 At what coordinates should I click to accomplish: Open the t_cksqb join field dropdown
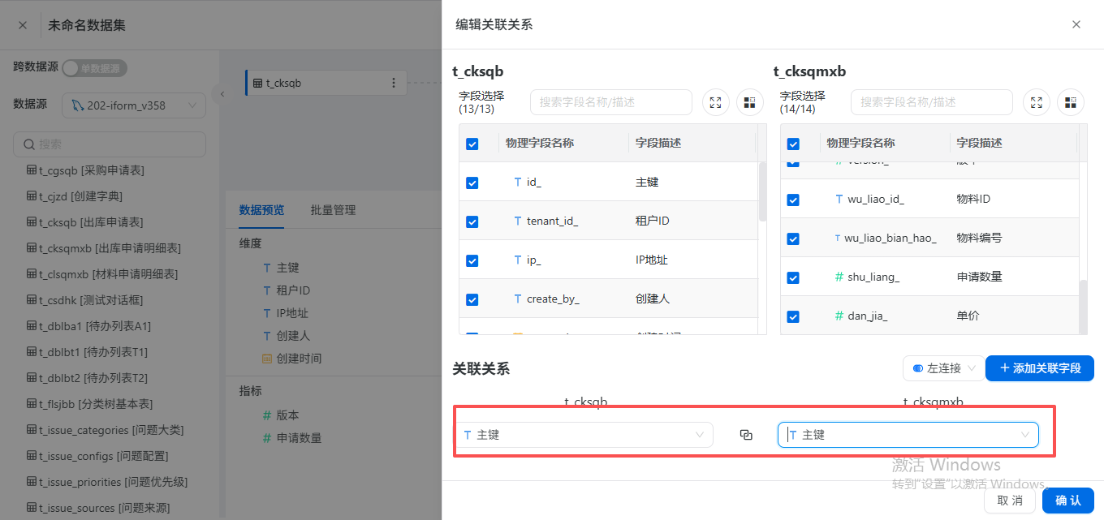click(584, 435)
